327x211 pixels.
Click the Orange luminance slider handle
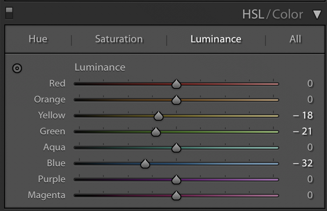[x=176, y=100]
